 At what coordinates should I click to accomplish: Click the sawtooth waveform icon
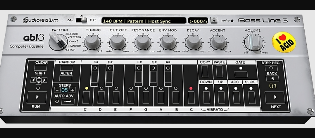point(70,20)
